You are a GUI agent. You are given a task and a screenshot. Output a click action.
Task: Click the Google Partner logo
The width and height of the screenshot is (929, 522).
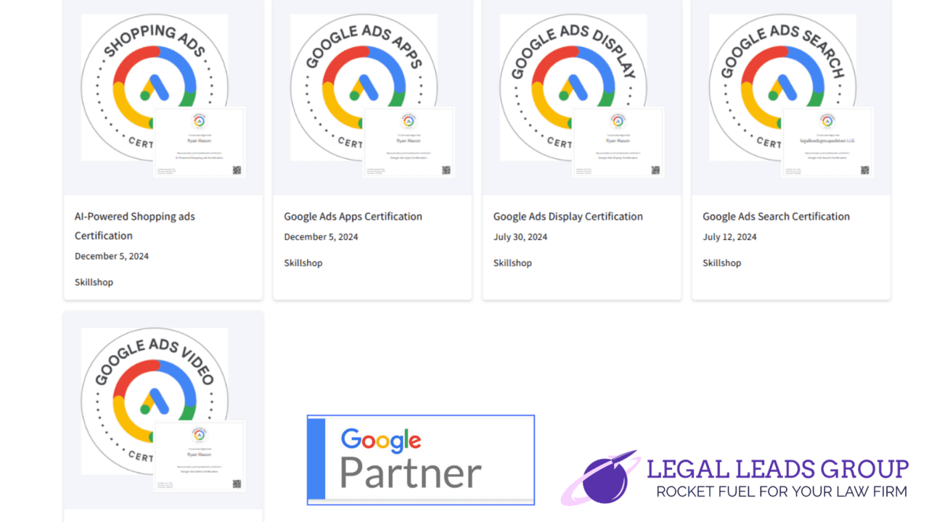[421, 460]
